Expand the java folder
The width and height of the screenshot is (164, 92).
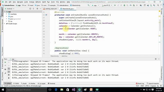[7, 16]
